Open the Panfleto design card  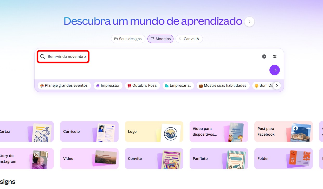219,159
